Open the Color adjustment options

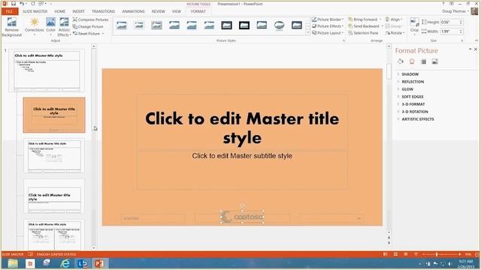pos(50,27)
